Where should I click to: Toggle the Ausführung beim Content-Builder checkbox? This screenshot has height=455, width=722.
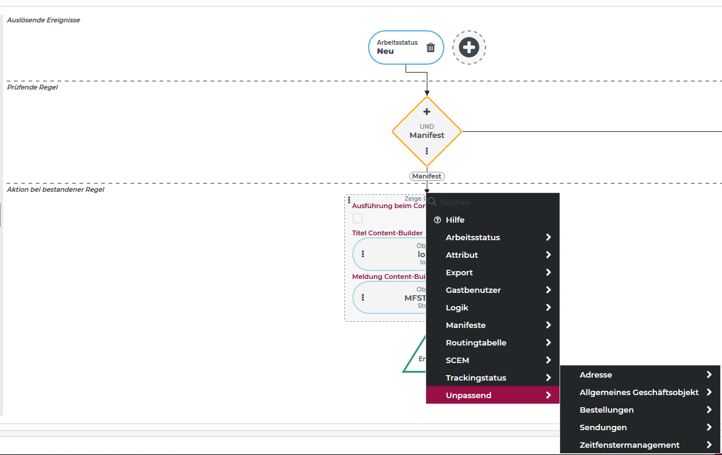(x=358, y=218)
